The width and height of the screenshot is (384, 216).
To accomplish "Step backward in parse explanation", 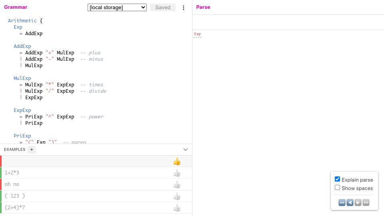I will [x=350, y=202].
